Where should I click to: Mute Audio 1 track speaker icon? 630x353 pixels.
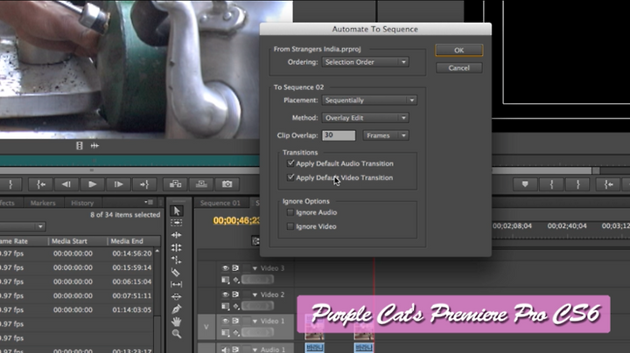pyautogui.click(x=226, y=350)
